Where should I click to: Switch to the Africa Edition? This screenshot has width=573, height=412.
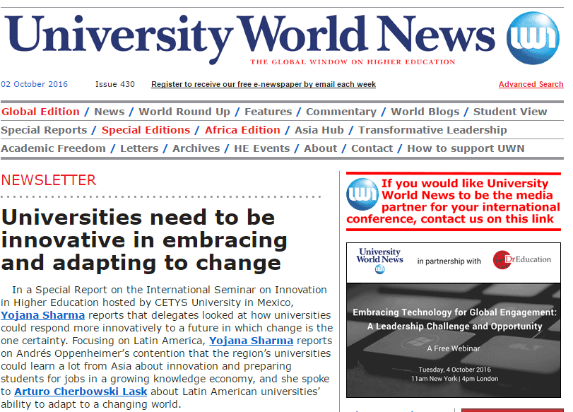pyautogui.click(x=242, y=130)
